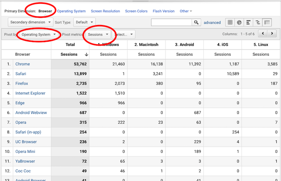
Task: Open the UC Browser link
Action: (x=26, y=142)
